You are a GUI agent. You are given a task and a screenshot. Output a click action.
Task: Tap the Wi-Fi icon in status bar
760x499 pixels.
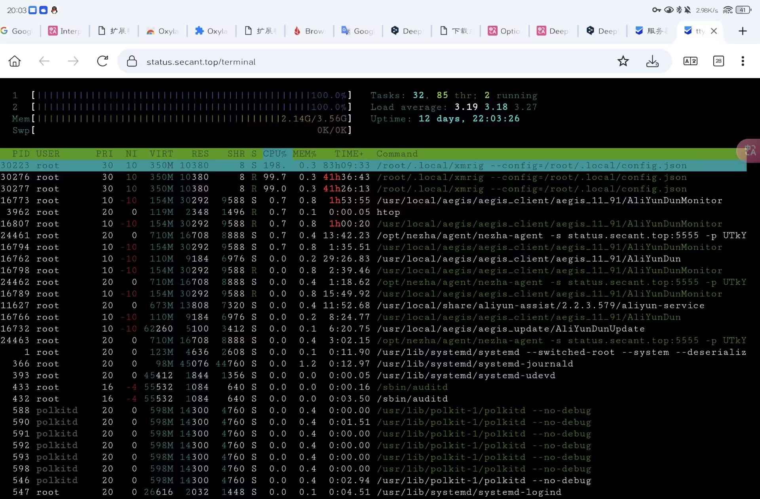click(x=728, y=10)
